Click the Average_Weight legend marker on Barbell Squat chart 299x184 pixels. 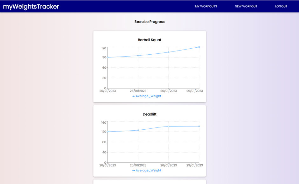(133, 96)
